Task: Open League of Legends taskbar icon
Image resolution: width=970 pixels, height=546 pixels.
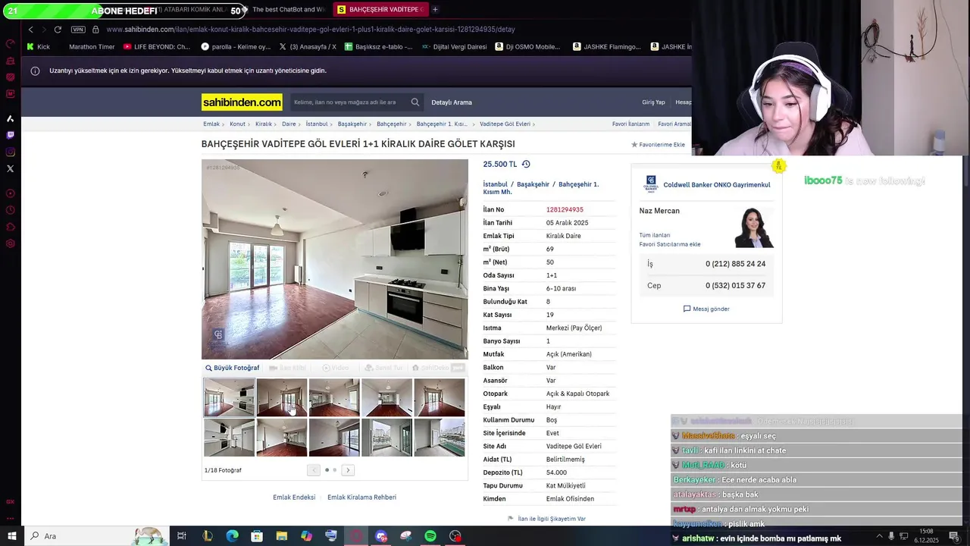Action: point(207,536)
